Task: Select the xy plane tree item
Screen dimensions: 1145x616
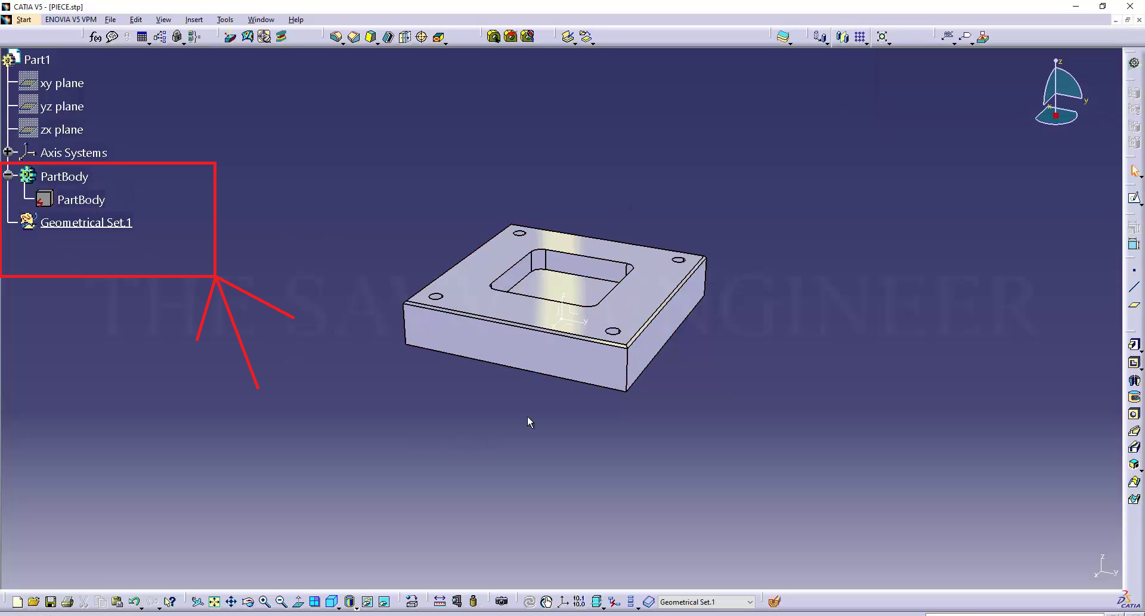Action: [x=61, y=83]
